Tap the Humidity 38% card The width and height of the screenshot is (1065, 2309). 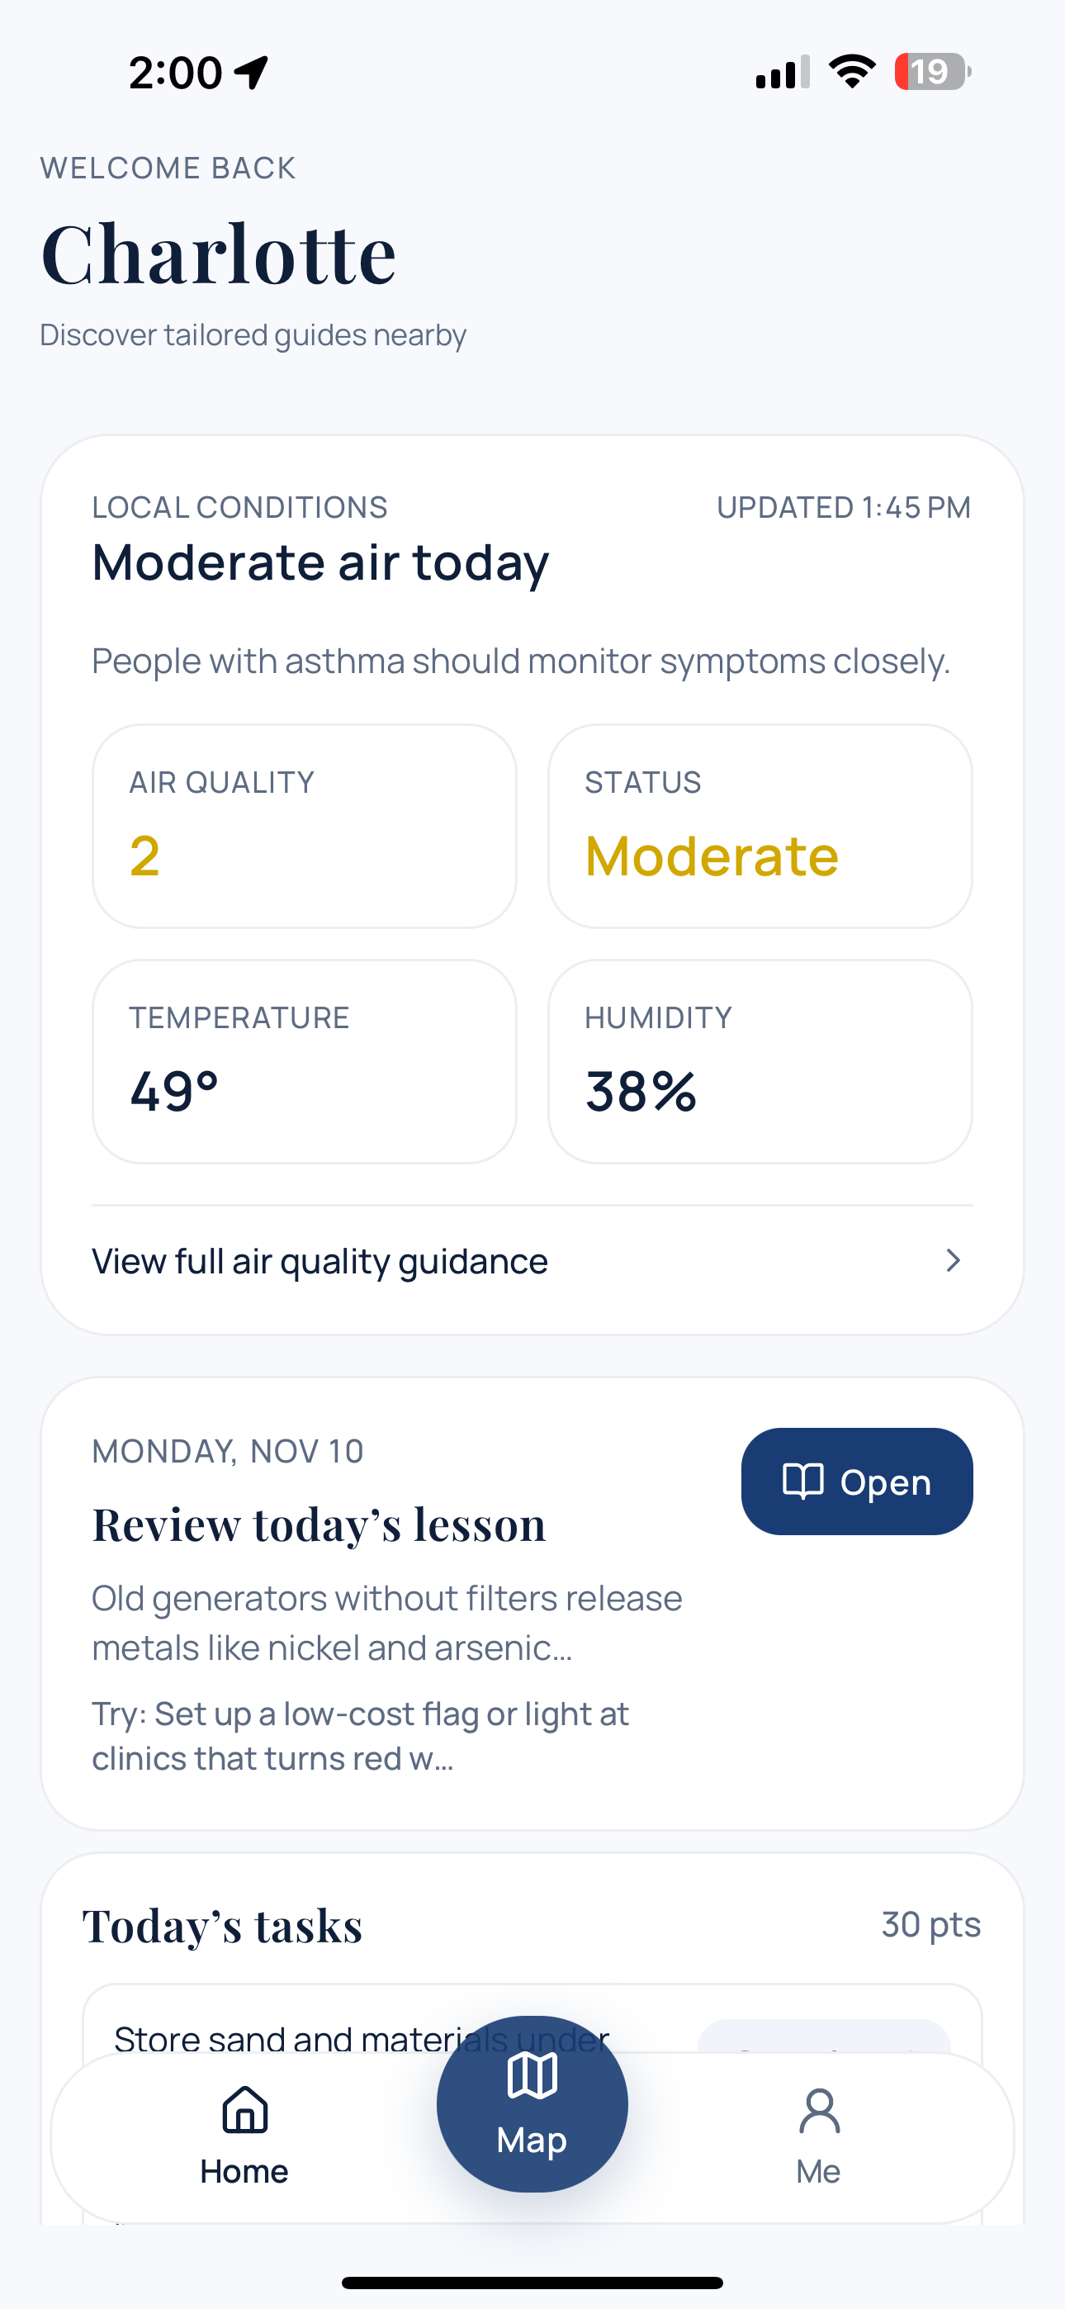tap(760, 1061)
